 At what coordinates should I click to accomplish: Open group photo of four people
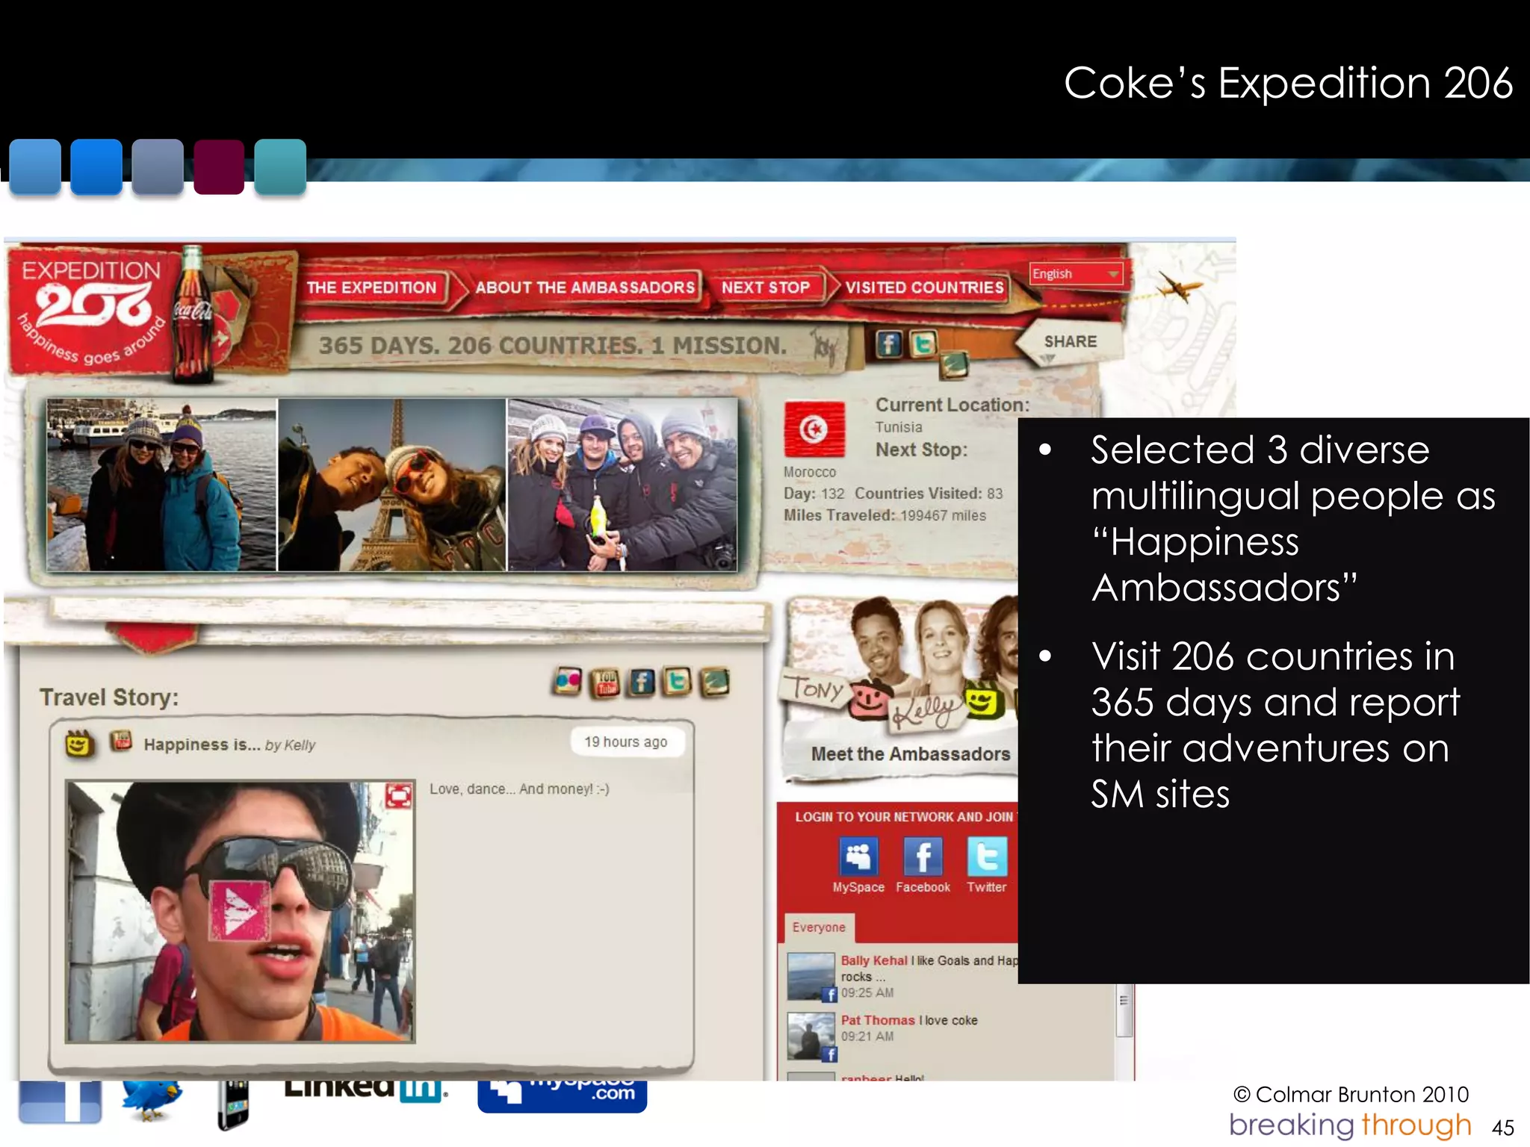click(x=622, y=485)
